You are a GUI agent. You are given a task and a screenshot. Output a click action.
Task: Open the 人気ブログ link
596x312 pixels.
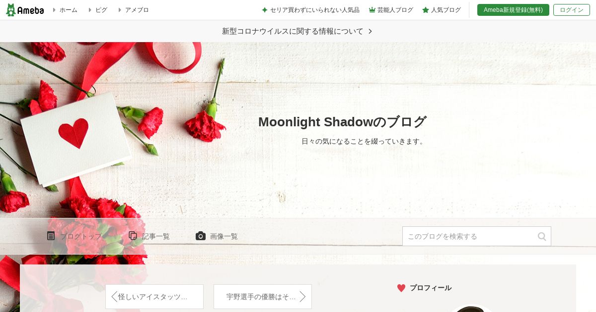pos(446,10)
